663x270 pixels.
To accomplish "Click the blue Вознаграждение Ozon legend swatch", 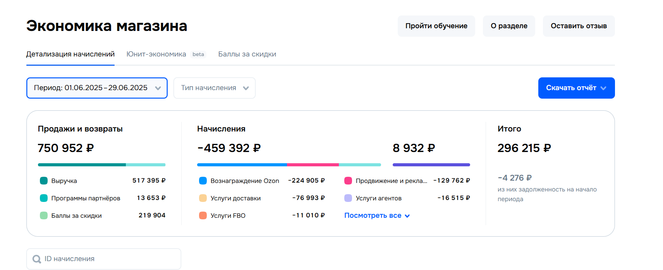I will (203, 181).
